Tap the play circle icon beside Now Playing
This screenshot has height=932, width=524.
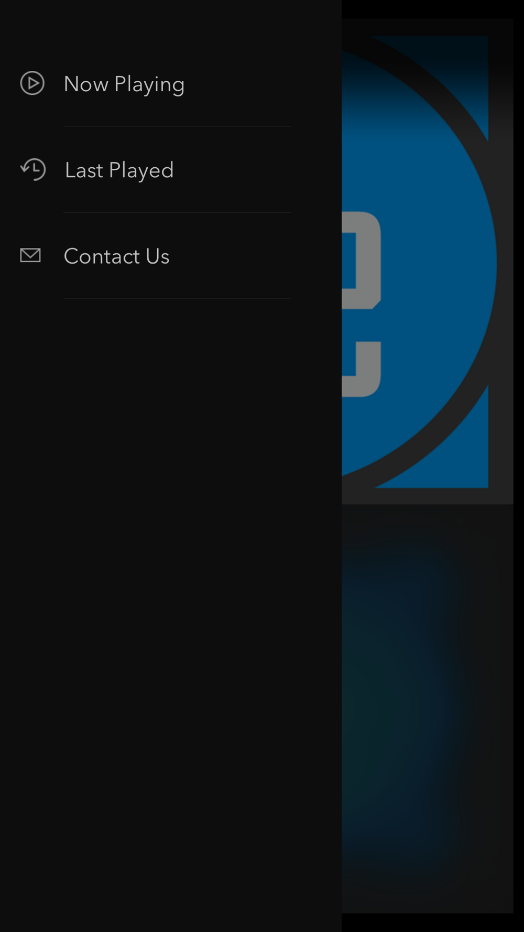(32, 83)
